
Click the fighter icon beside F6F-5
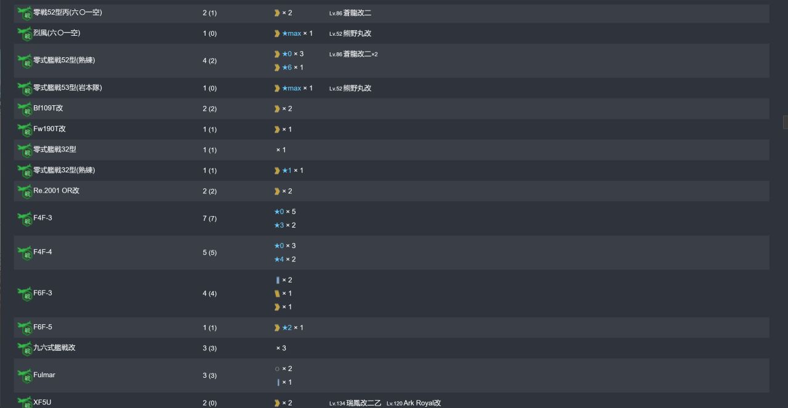pos(25,328)
